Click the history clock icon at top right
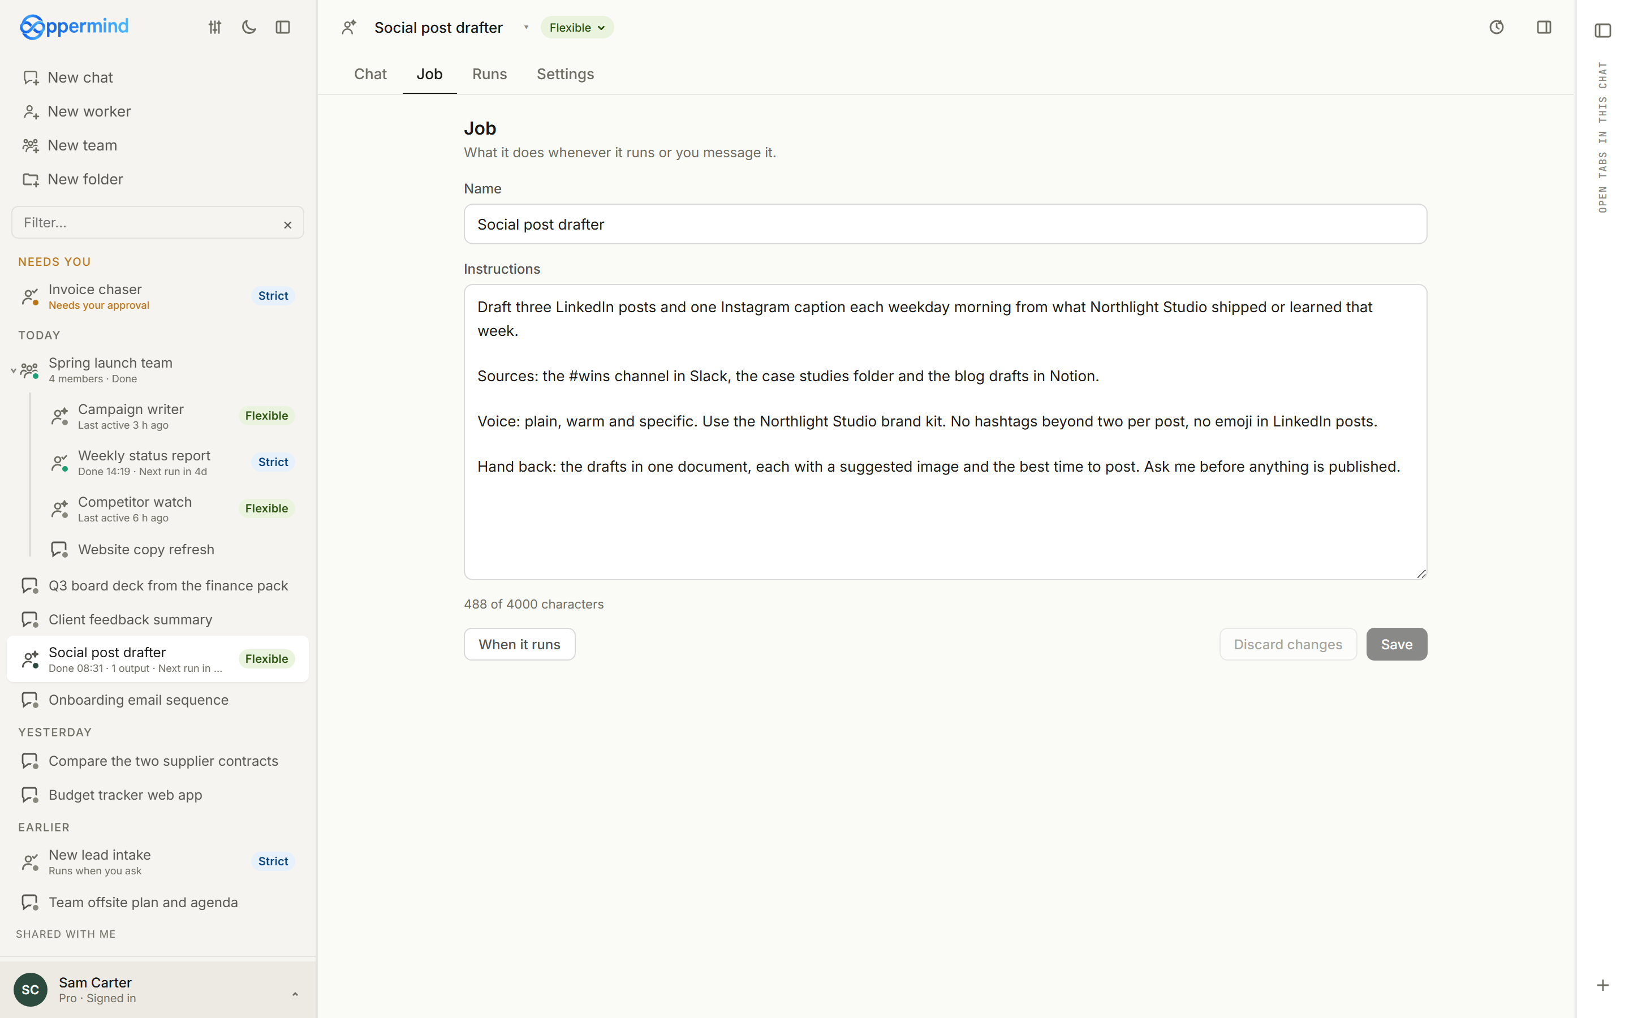The image size is (1629, 1018). point(1497,28)
